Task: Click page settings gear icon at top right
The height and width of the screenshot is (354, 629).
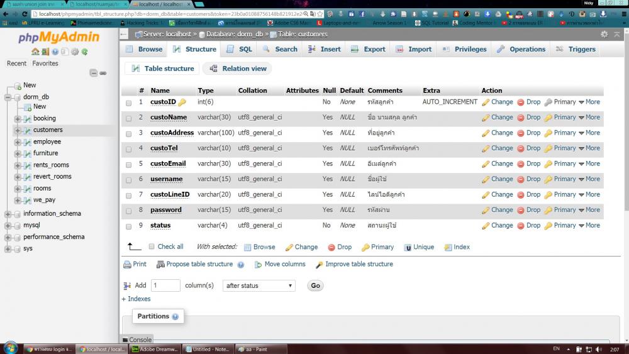Action: click(x=604, y=35)
